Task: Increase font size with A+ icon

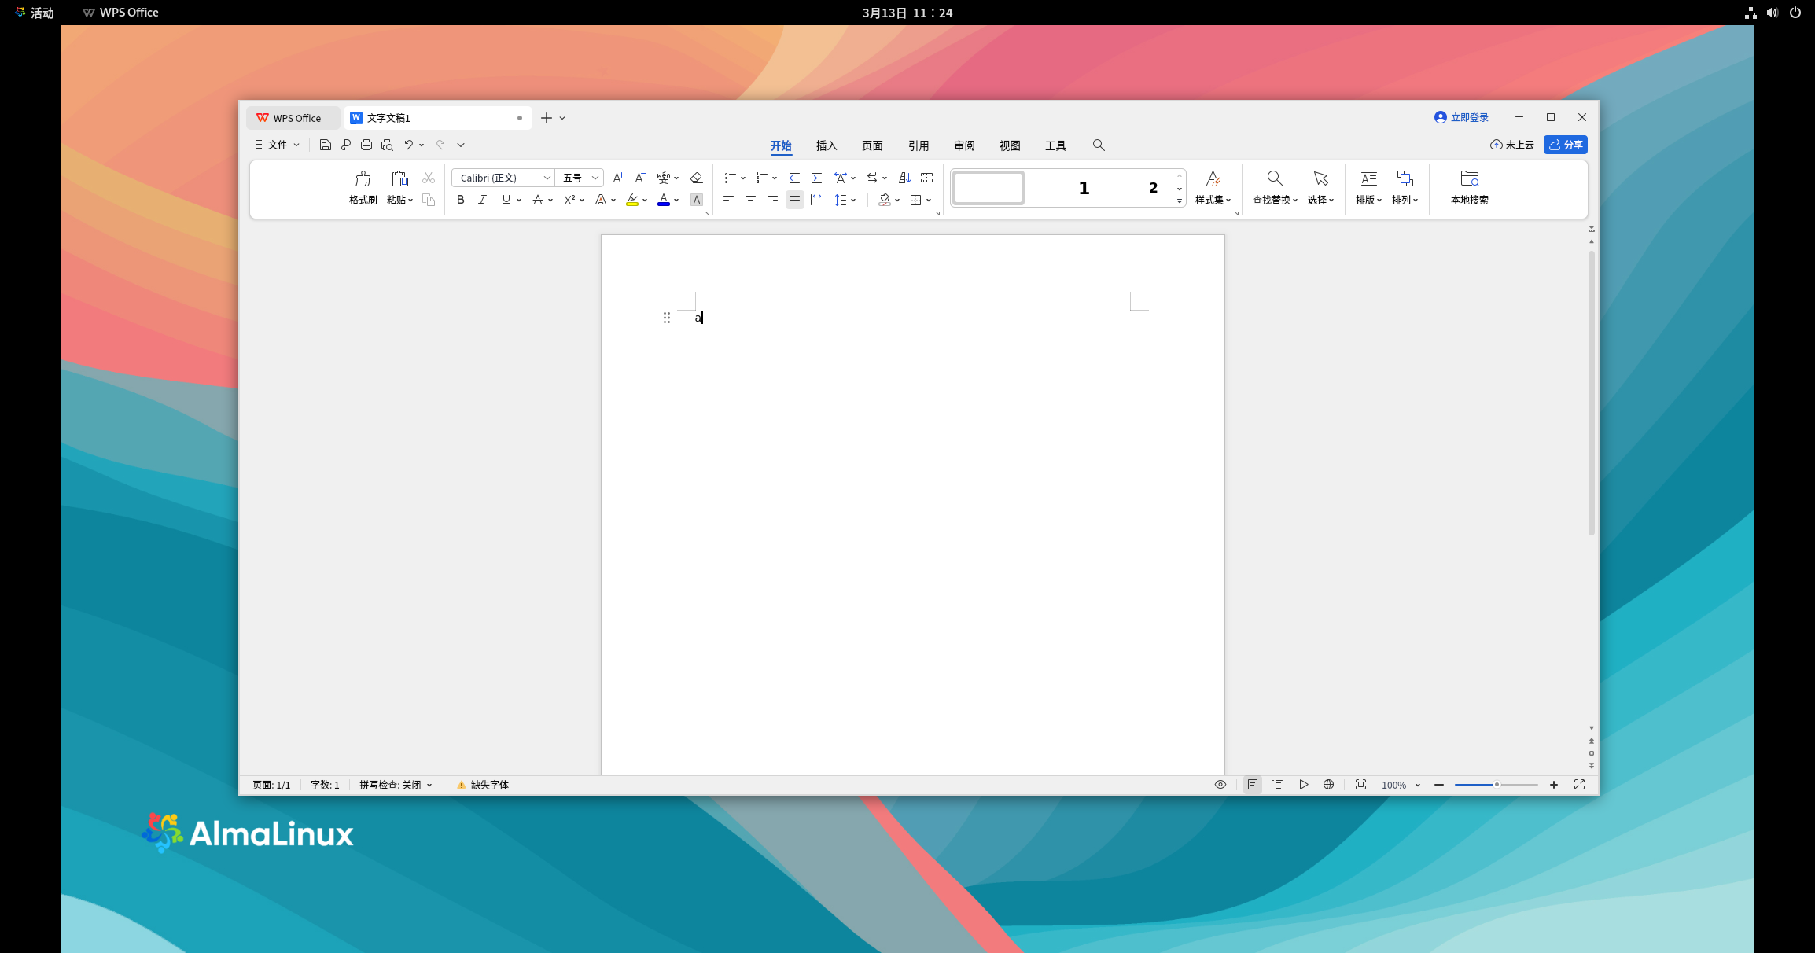Action: 618,178
